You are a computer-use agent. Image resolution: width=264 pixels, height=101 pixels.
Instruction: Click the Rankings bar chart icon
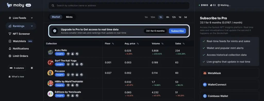[10, 26]
